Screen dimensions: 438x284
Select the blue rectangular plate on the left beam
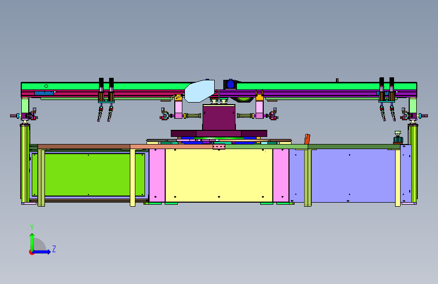(x=44, y=93)
